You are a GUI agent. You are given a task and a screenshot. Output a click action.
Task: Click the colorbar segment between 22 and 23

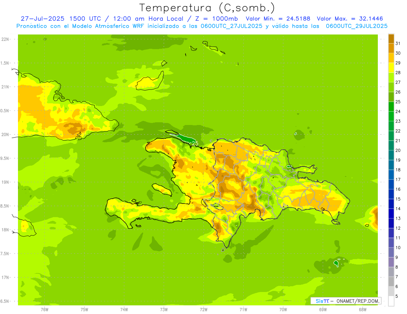[391, 126]
